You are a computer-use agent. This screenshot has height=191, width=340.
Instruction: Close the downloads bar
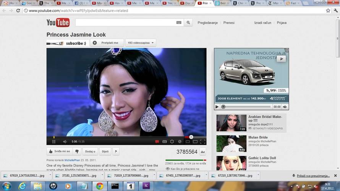click(335, 176)
